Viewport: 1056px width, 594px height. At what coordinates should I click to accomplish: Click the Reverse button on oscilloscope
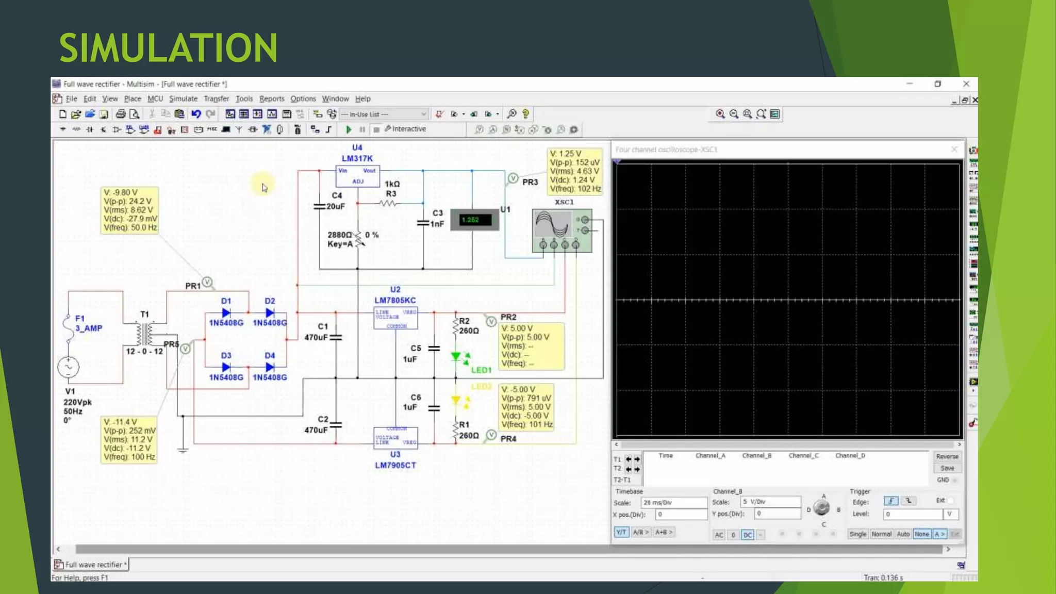[947, 456]
